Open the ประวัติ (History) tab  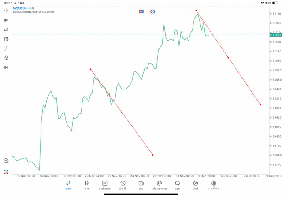click(123, 185)
